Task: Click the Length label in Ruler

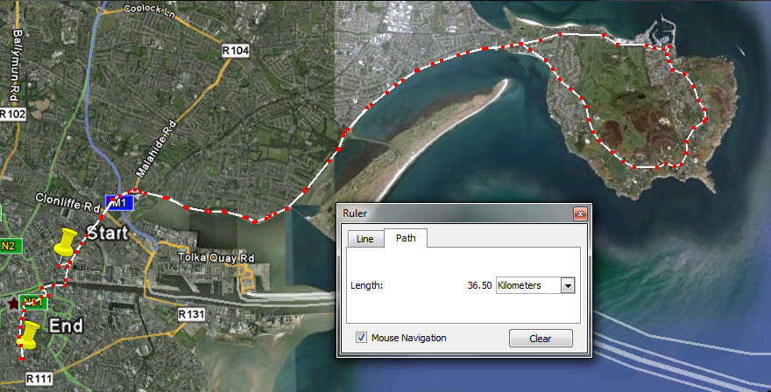Action: click(x=366, y=285)
